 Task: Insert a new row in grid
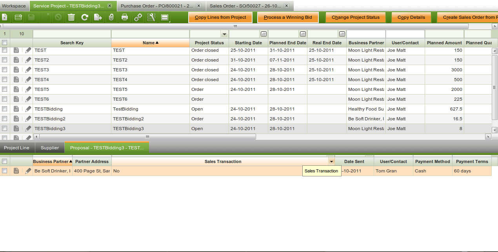pos(18,17)
